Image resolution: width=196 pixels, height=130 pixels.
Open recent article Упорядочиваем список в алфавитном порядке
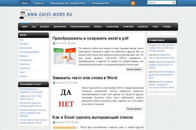coord(32,113)
